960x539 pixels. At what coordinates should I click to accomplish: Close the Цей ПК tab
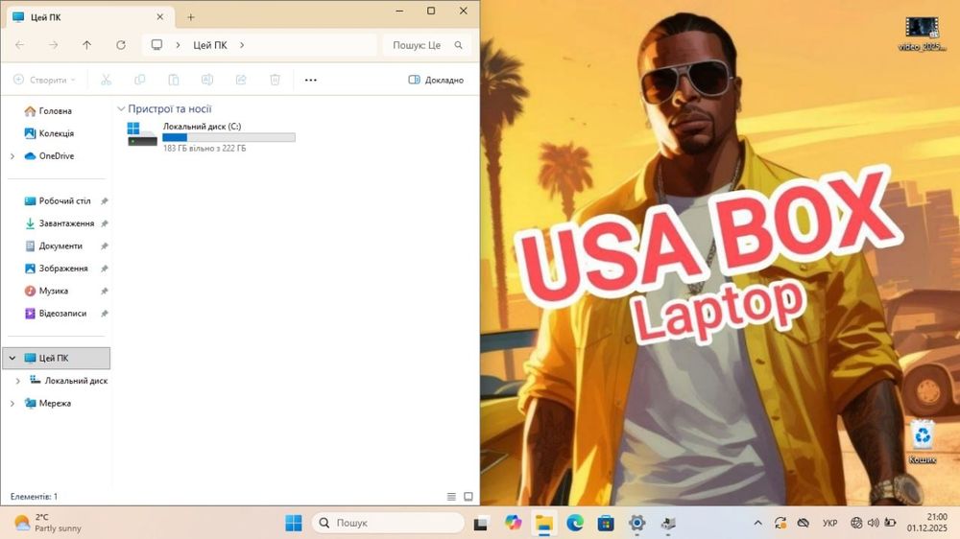click(159, 17)
